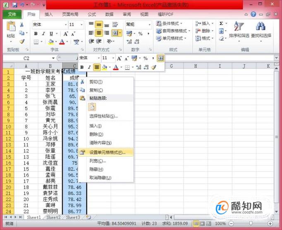Click zoom out minus button
The width and height of the screenshot is (282, 230).
click(232, 224)
